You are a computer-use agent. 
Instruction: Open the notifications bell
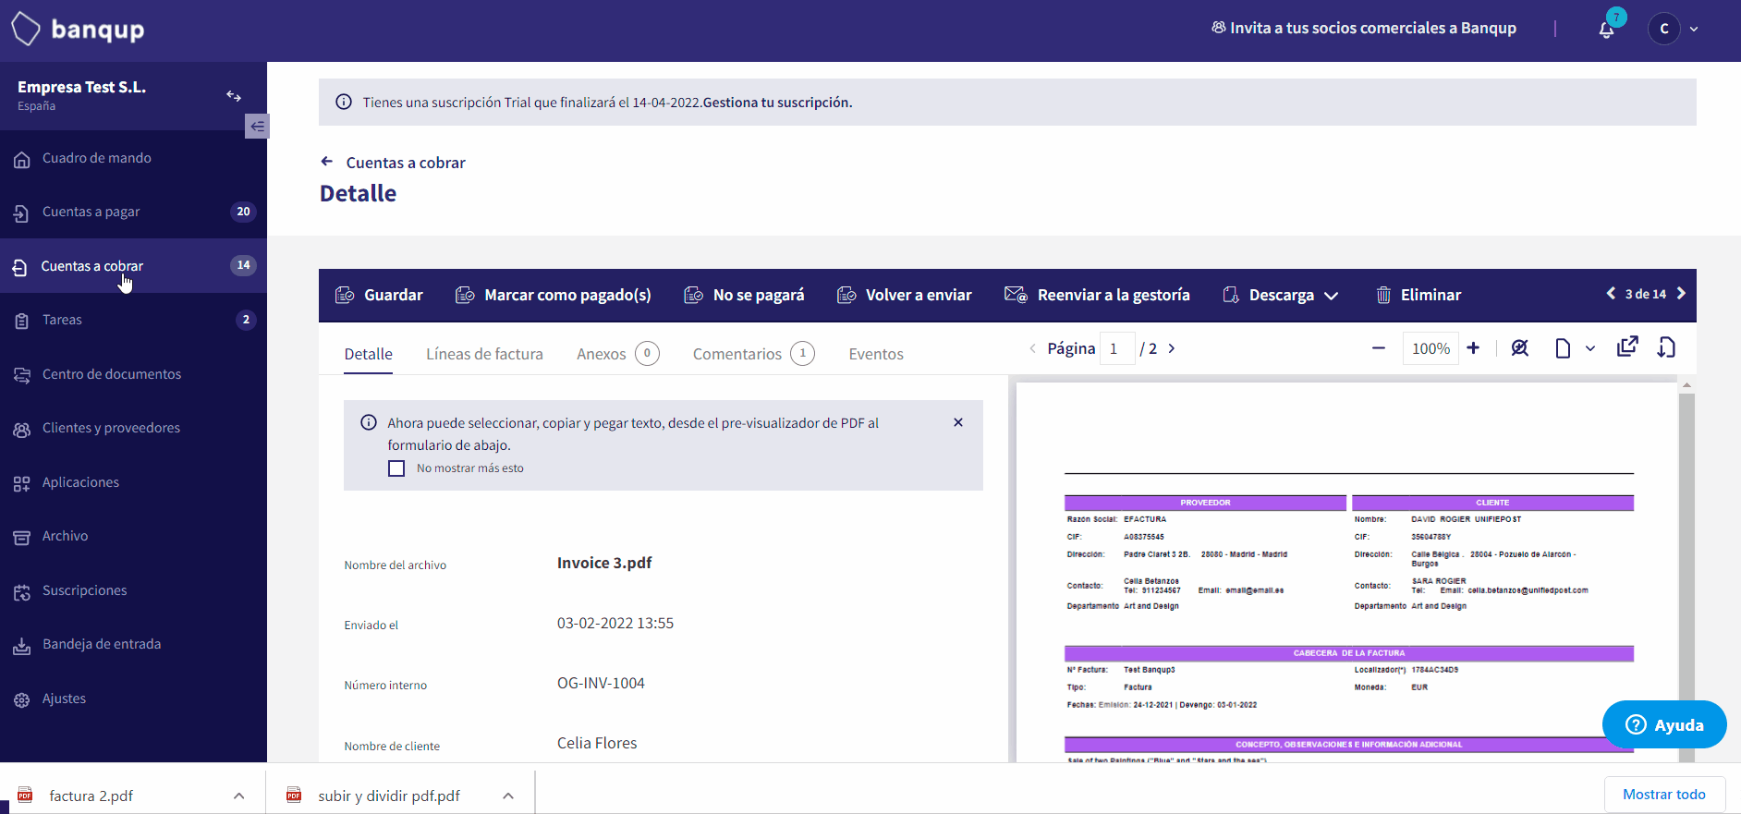pos(1607,30)
